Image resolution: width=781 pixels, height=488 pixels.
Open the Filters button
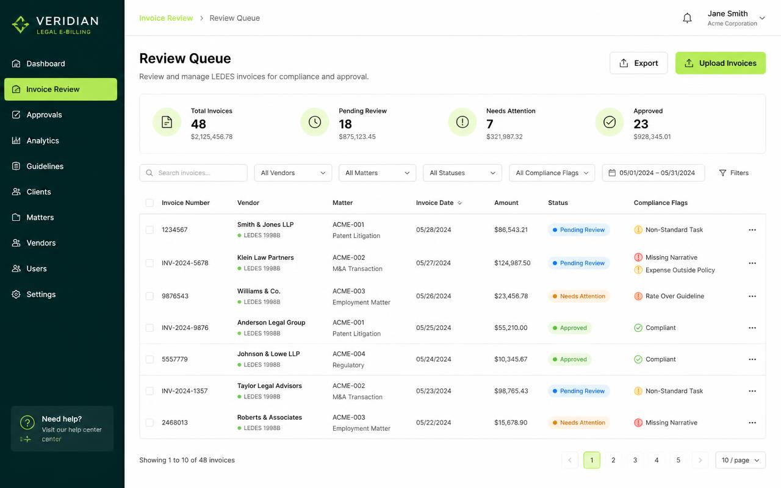[734, 173]
